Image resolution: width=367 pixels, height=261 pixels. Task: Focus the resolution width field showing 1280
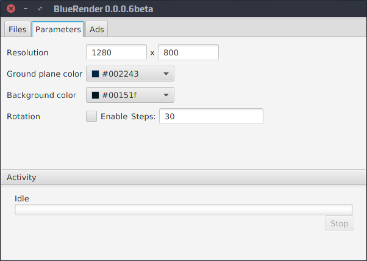coord(116,52)
